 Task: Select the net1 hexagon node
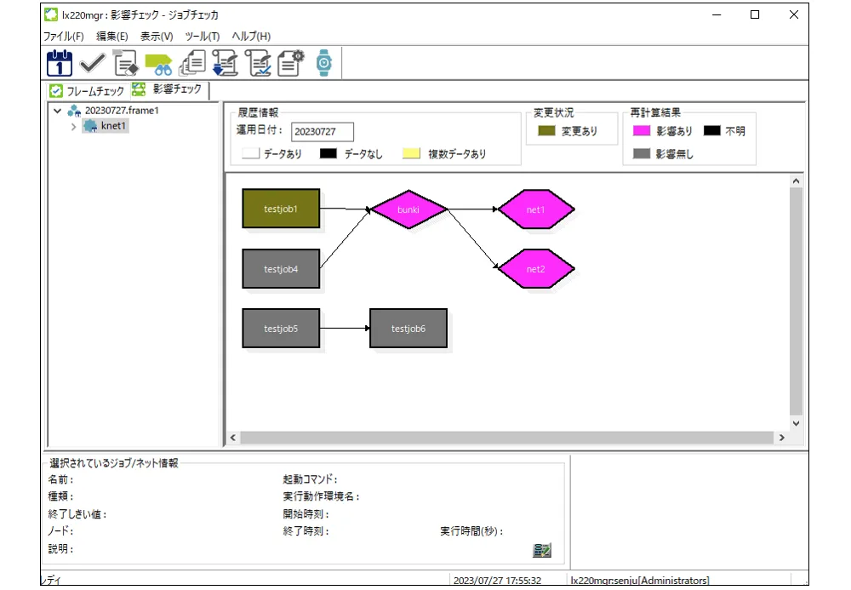(x=535, y=209)
